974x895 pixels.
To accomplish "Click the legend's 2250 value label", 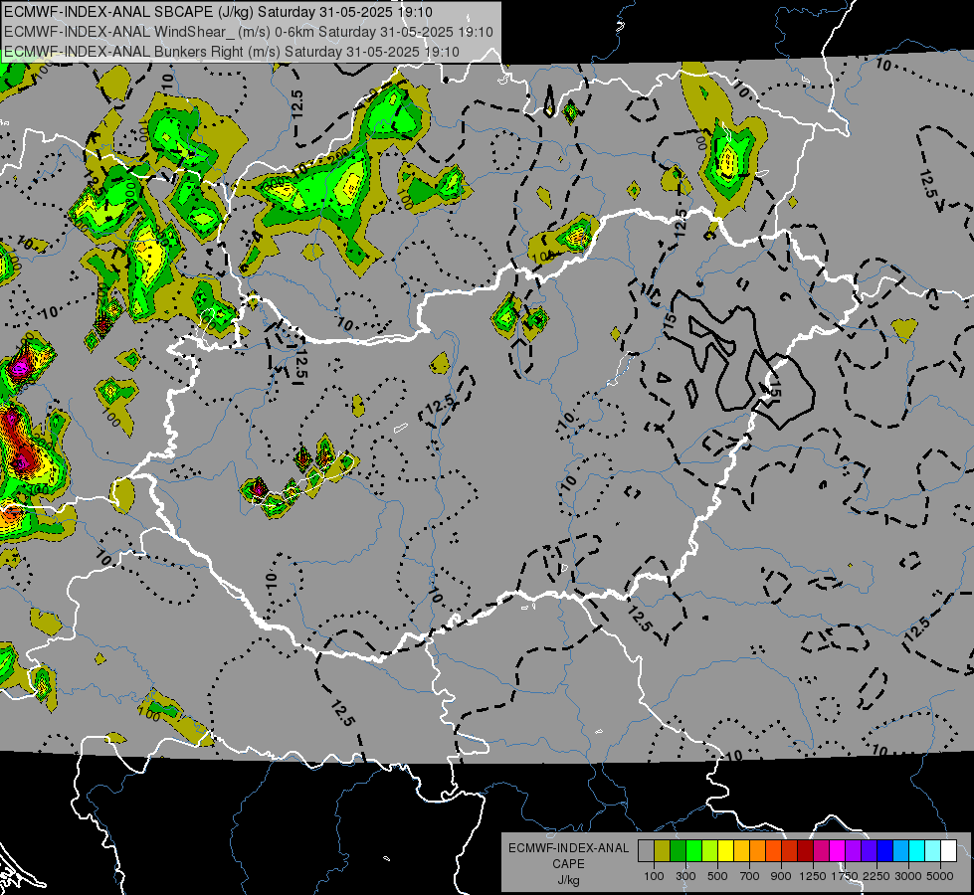I will [x=876, y=876].
